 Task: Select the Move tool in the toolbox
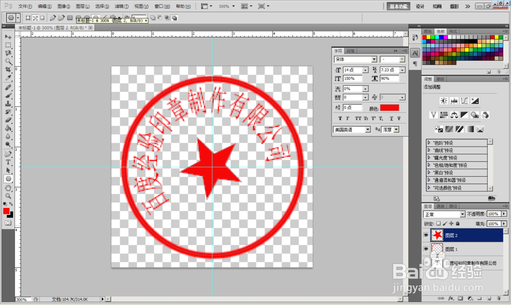[x=8, y=37]
